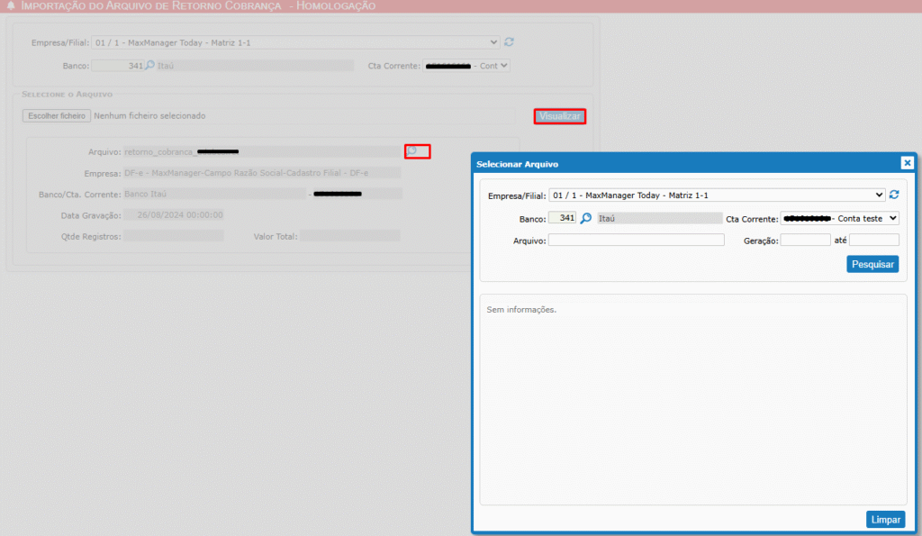Viewport: 922px width, 536px height.
Task: Refresh Empresa/Filial list in Selecionar Arquivo dialog
Action: click(893, 195)
